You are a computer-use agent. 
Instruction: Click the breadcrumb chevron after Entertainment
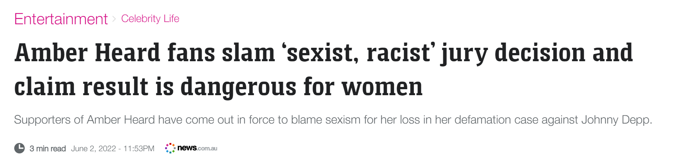[114, 19]
